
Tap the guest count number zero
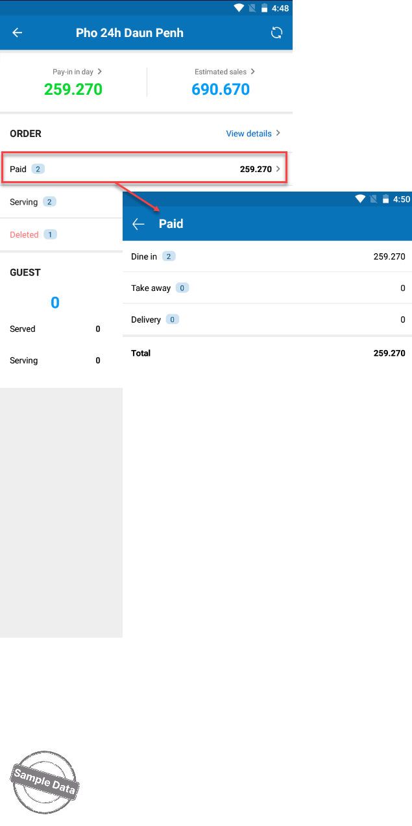pyautogui.click(x=55, y=303)
